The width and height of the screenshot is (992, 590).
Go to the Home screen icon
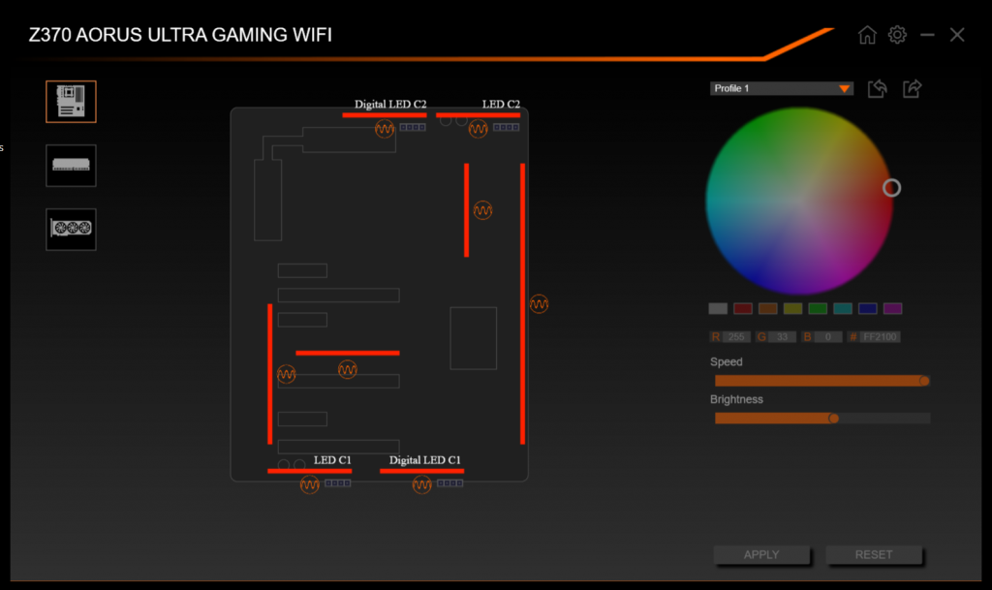[867, 35]
